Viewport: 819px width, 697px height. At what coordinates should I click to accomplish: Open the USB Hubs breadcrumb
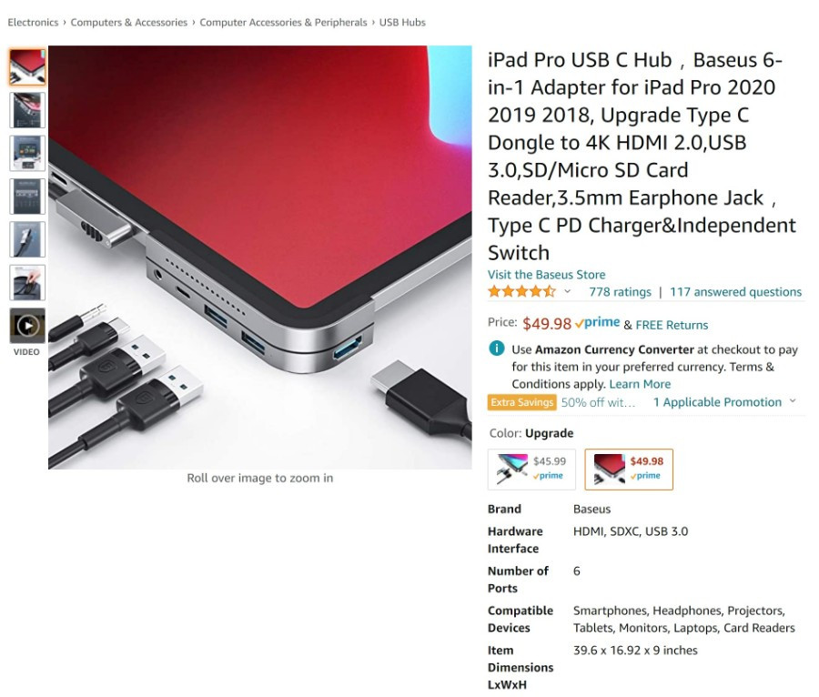coord(402,23)
